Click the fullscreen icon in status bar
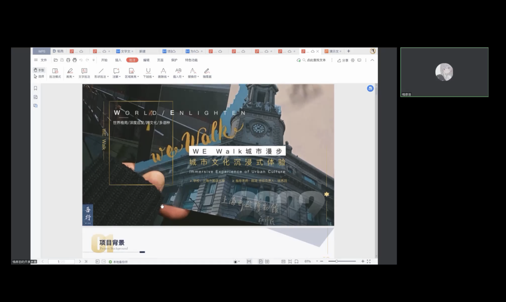The width and height of the screenshot is (506, 302). [x=369, y=261]
